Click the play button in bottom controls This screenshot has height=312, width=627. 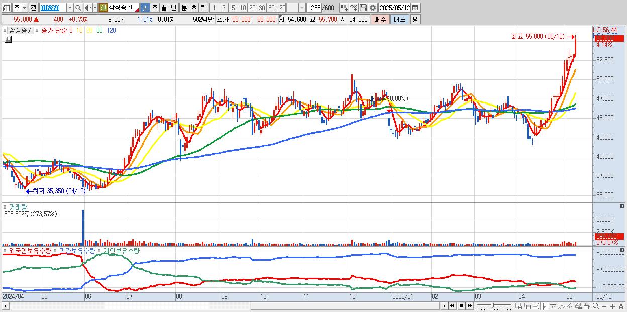[x=445, y=306]
